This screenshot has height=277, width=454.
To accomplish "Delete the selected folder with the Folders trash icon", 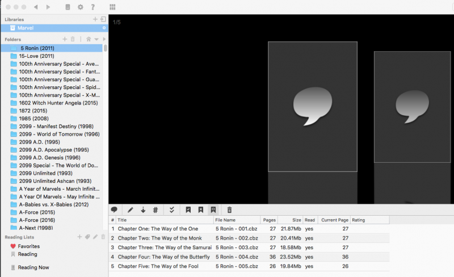I will tap(73, 39).
